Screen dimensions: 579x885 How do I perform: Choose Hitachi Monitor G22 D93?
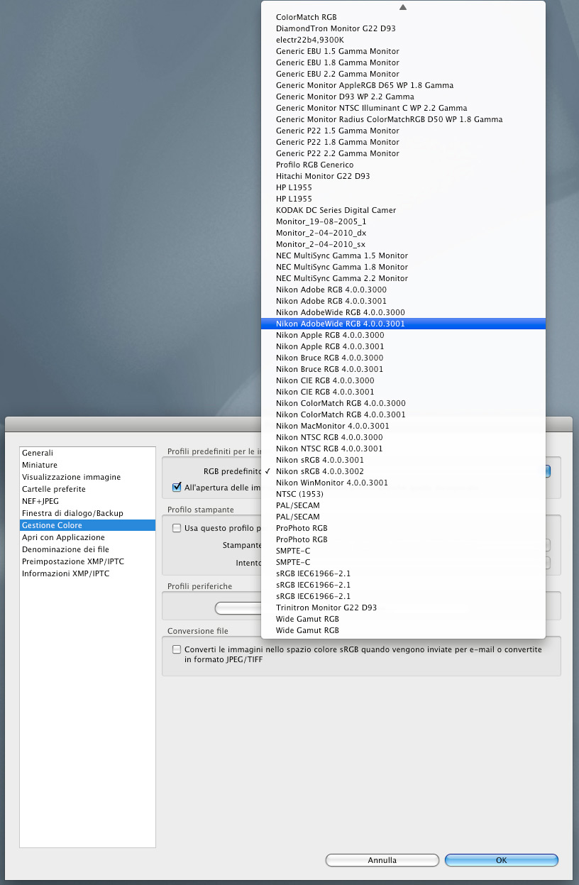[x=403, y=176]
